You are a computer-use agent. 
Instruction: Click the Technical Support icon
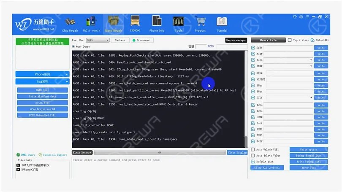coord(41,155)
